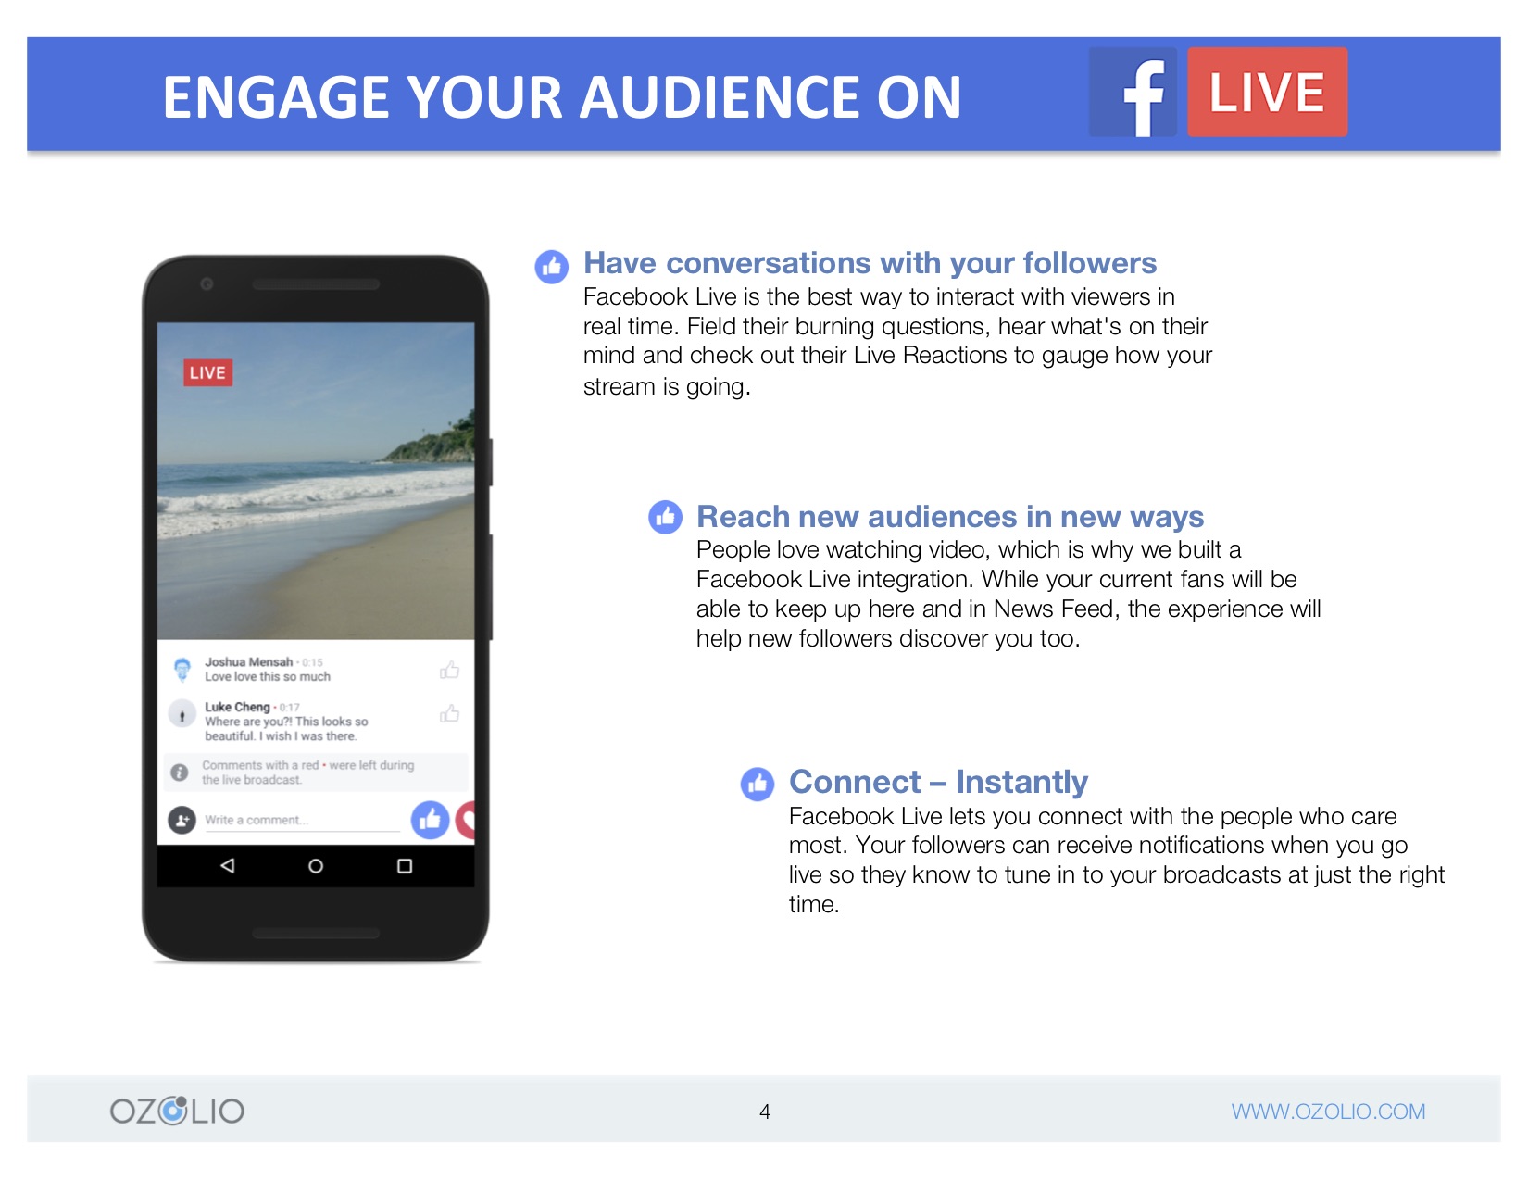This screenshot has width=1528, height=1181.
Task: Tap the Android back button
Action: (227, 866)
